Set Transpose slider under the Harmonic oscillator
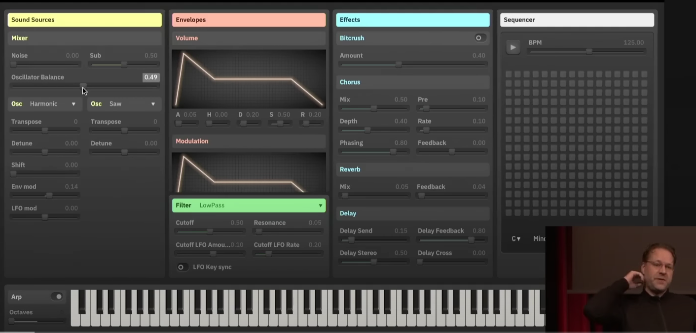This screenshot has height=333, width=696. point(45,131)
